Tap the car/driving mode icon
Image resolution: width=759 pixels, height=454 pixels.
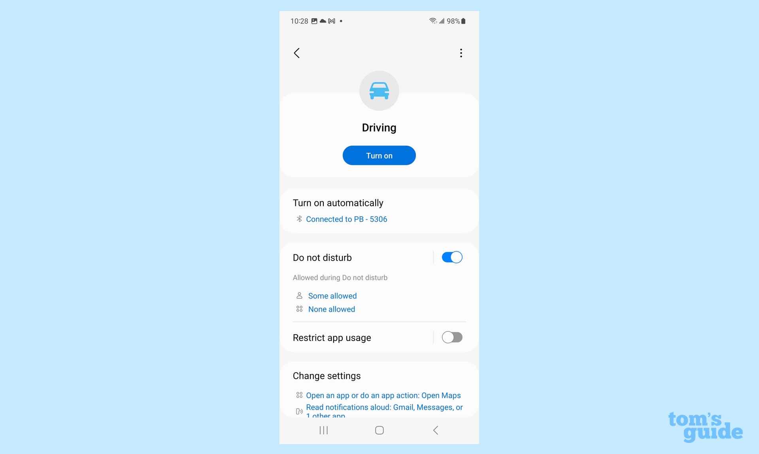point(379,90)
